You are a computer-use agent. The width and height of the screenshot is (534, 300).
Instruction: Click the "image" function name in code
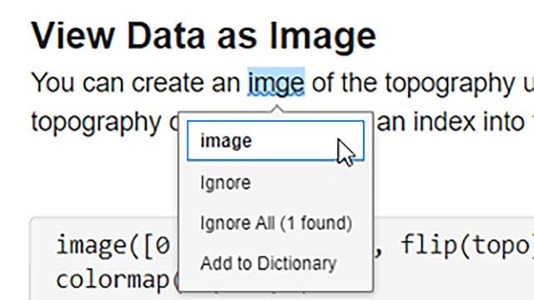91,246
